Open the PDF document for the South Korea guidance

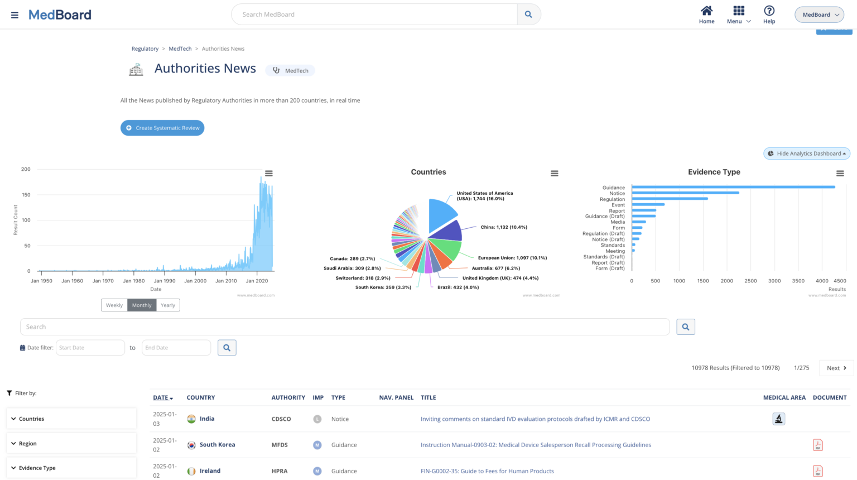click(x=817, y=444)
